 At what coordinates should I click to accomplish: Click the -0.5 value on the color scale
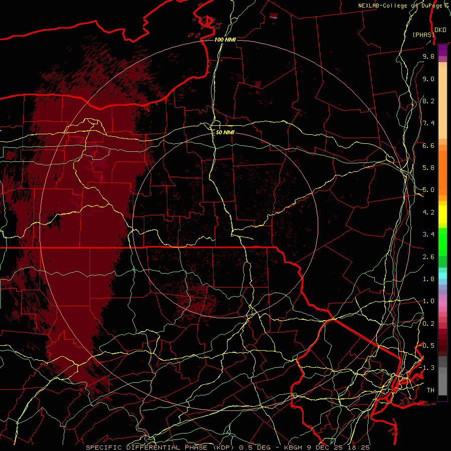pyautogui.click(x=427, y=346)
